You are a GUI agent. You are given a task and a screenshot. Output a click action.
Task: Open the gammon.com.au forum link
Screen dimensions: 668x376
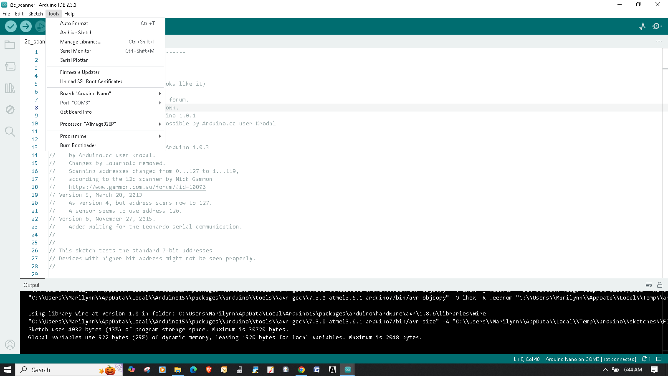[137, 187]
